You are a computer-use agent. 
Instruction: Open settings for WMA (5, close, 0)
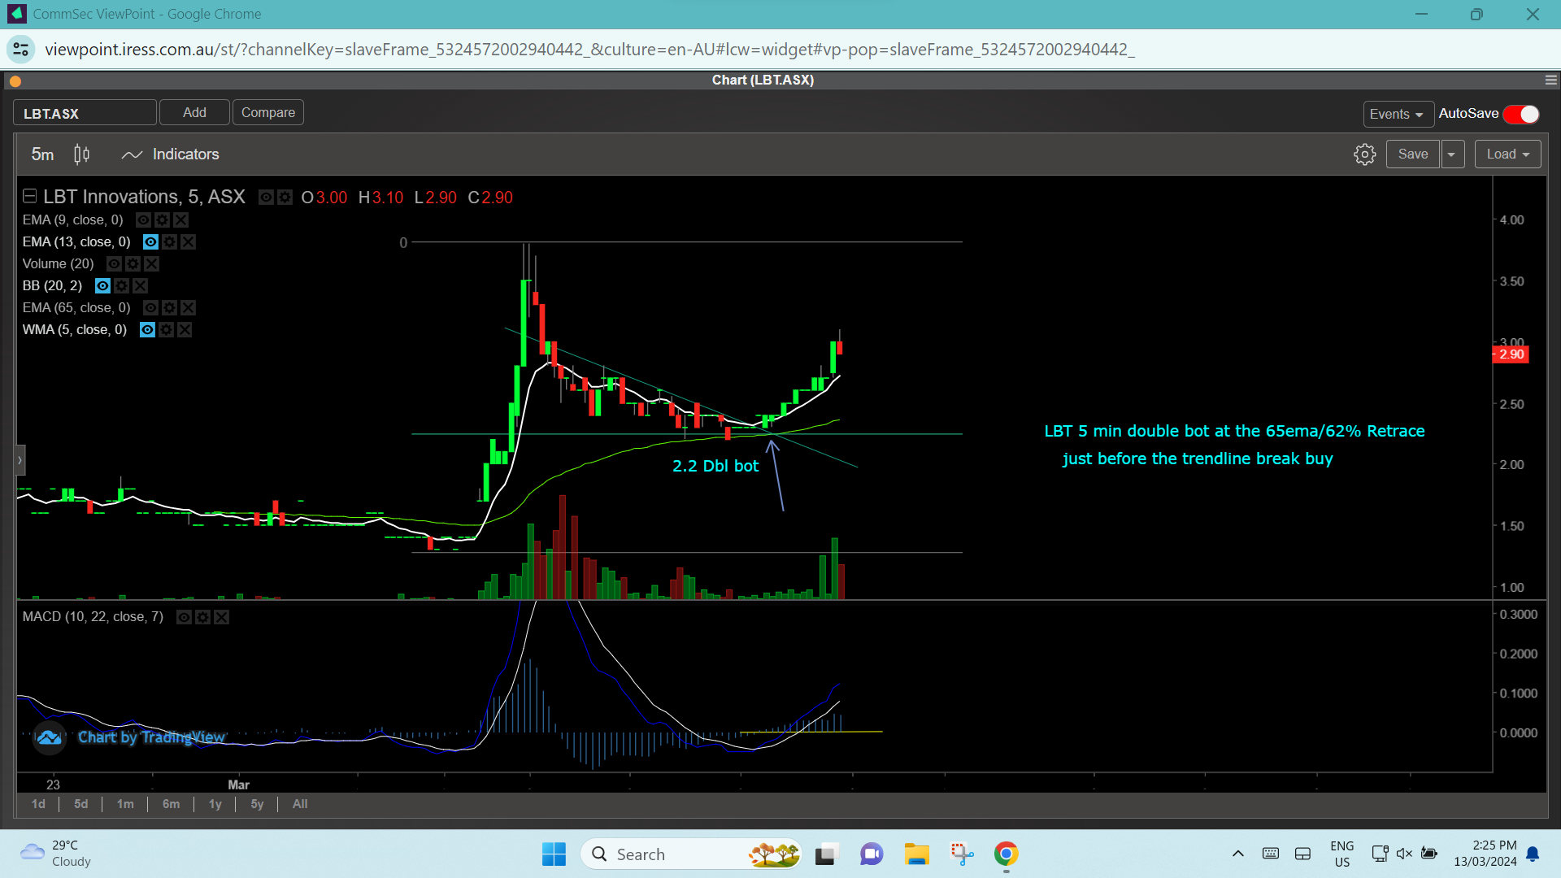166,329
